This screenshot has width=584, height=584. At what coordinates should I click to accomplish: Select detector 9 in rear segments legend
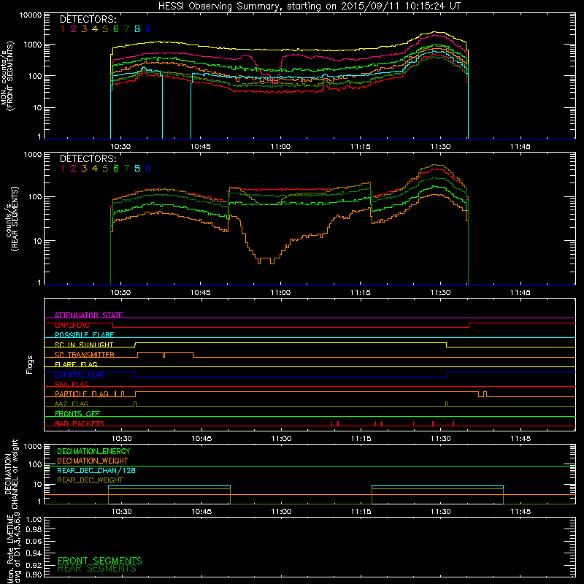[148, 169]
